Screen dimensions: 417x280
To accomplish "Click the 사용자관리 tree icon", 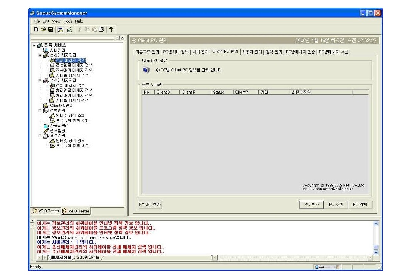I will 46,126.
